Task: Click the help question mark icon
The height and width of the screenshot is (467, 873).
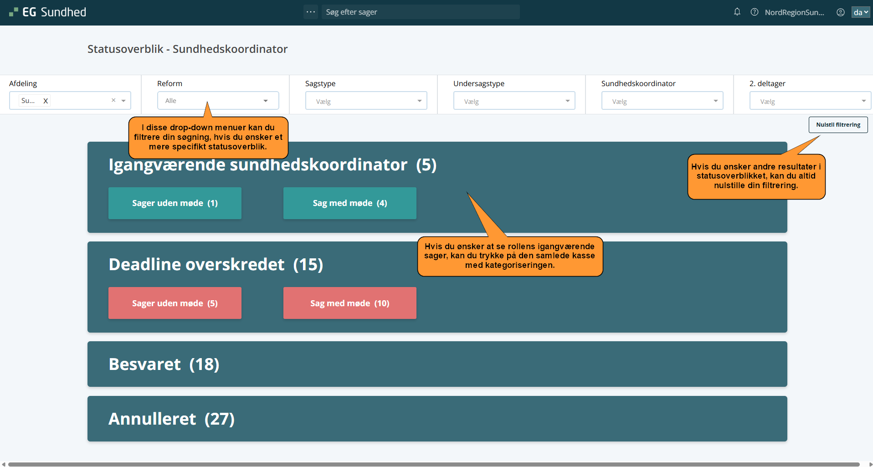Action: [755, 12]
